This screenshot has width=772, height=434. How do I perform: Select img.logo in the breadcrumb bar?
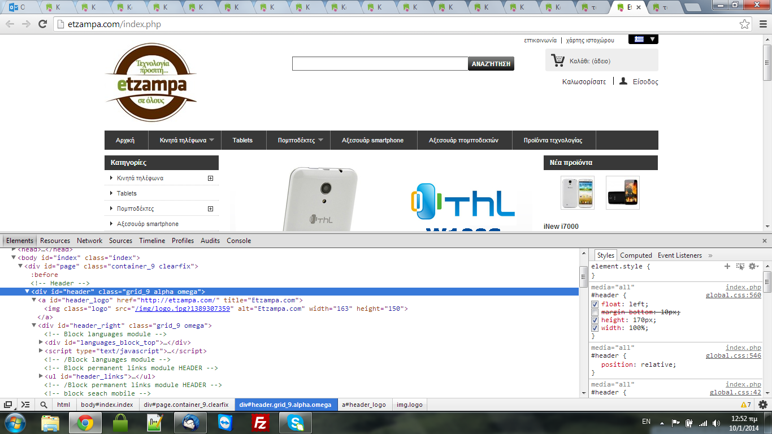pos(410,405)
